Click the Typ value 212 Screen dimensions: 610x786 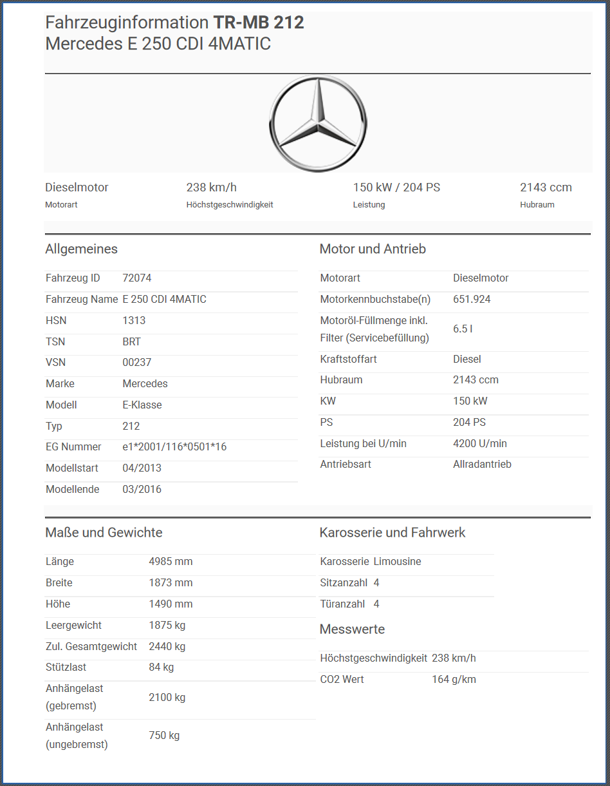[x=131, y=427]
